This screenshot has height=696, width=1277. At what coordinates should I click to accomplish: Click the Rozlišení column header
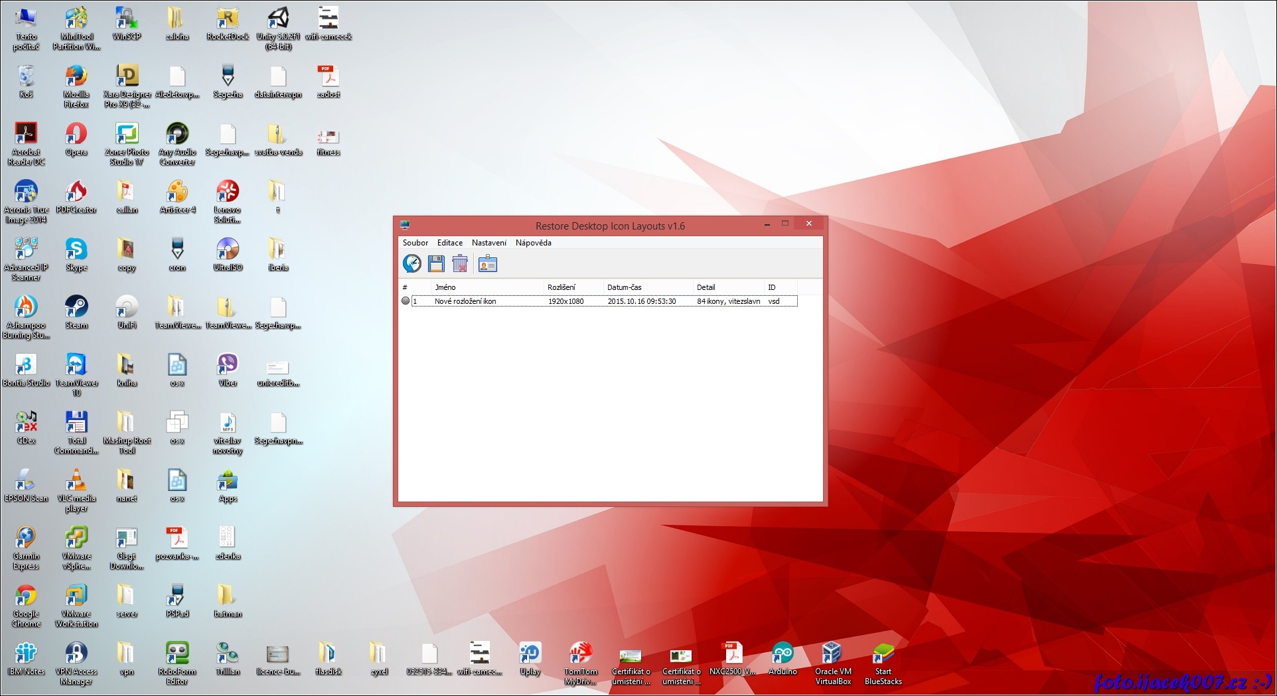[562, 287]
